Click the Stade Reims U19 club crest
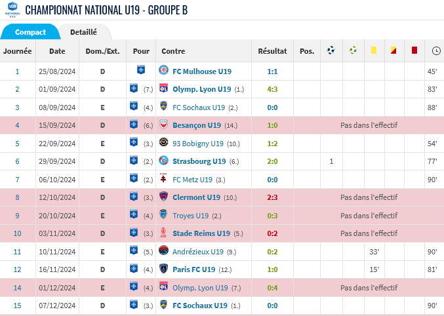 [163, 233]
